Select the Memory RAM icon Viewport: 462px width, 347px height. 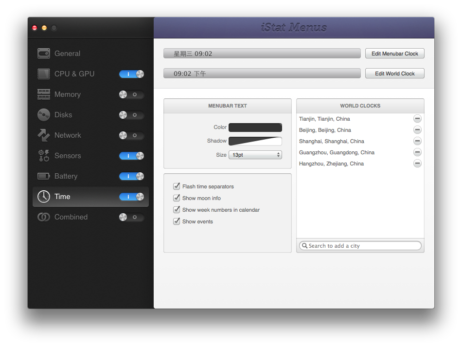[x=44, y=94]
